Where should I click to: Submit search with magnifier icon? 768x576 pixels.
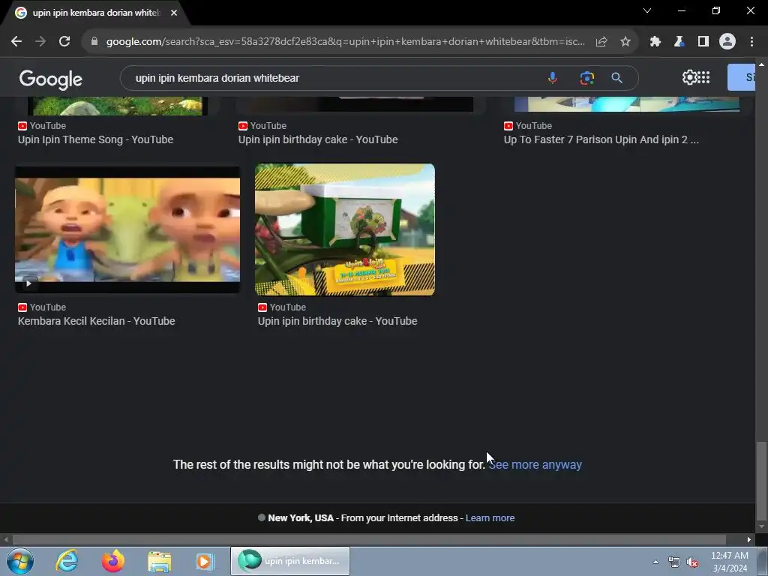click(616, 78)
